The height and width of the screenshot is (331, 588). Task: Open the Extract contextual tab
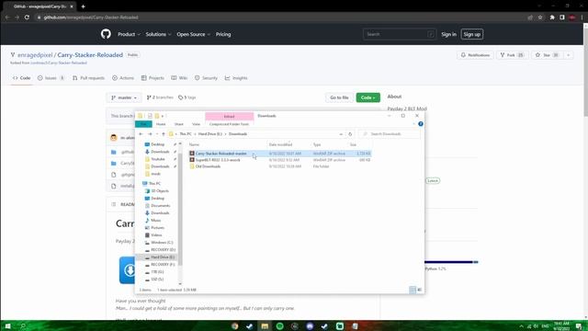pyautogui.click(x=229, y=116)
